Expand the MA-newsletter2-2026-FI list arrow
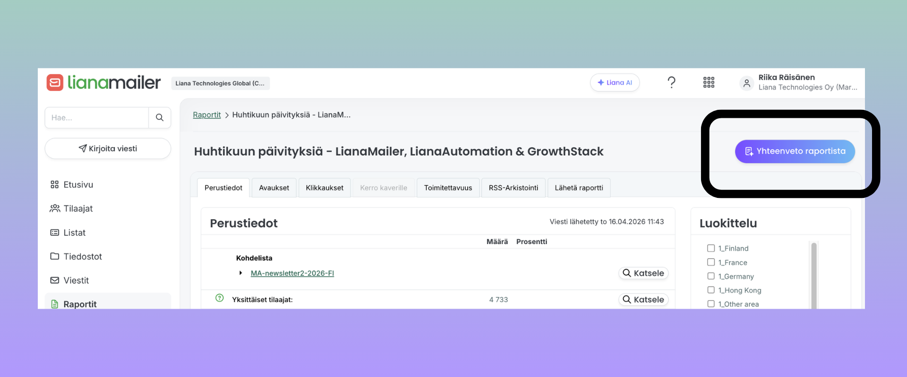Screen dimensions: 907x377 (x=241, y=273)
